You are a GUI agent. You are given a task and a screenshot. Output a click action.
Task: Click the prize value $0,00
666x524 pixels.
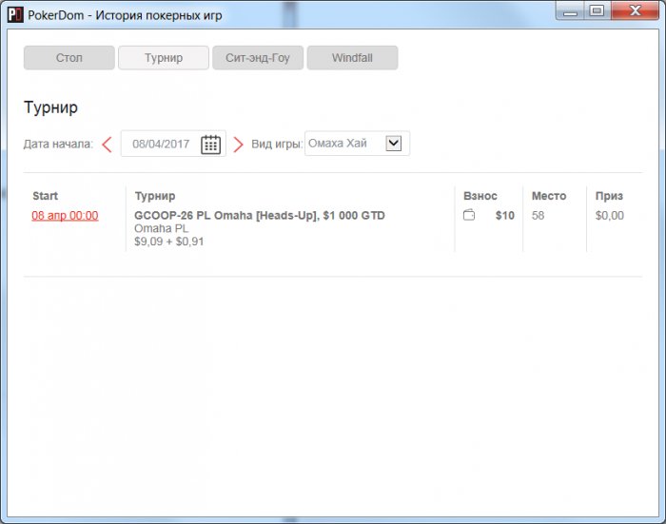pos(610,216)
